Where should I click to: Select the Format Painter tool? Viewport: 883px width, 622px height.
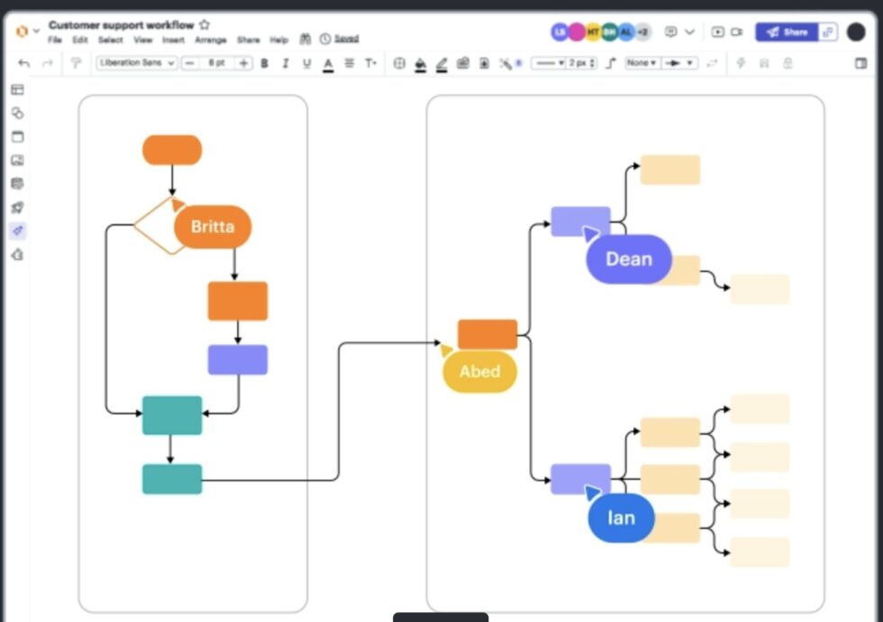[x=78, y=63]
